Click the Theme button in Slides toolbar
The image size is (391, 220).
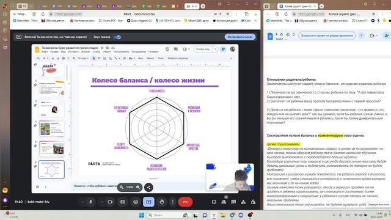[161, 58]
